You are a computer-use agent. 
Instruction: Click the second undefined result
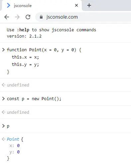pyautogui.click(x=18, y=112)
